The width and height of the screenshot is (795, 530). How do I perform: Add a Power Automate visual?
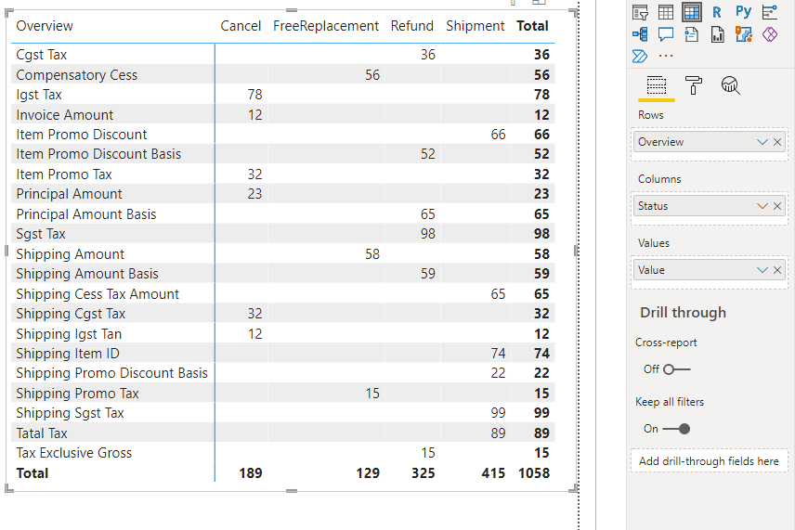pos(640,56)
